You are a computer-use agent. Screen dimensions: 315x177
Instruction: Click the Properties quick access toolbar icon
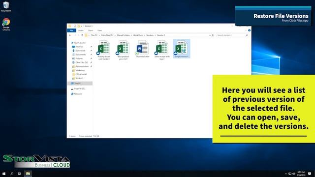(x=75, y=26)
